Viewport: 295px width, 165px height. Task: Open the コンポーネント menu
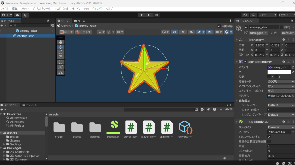(62, 9)
